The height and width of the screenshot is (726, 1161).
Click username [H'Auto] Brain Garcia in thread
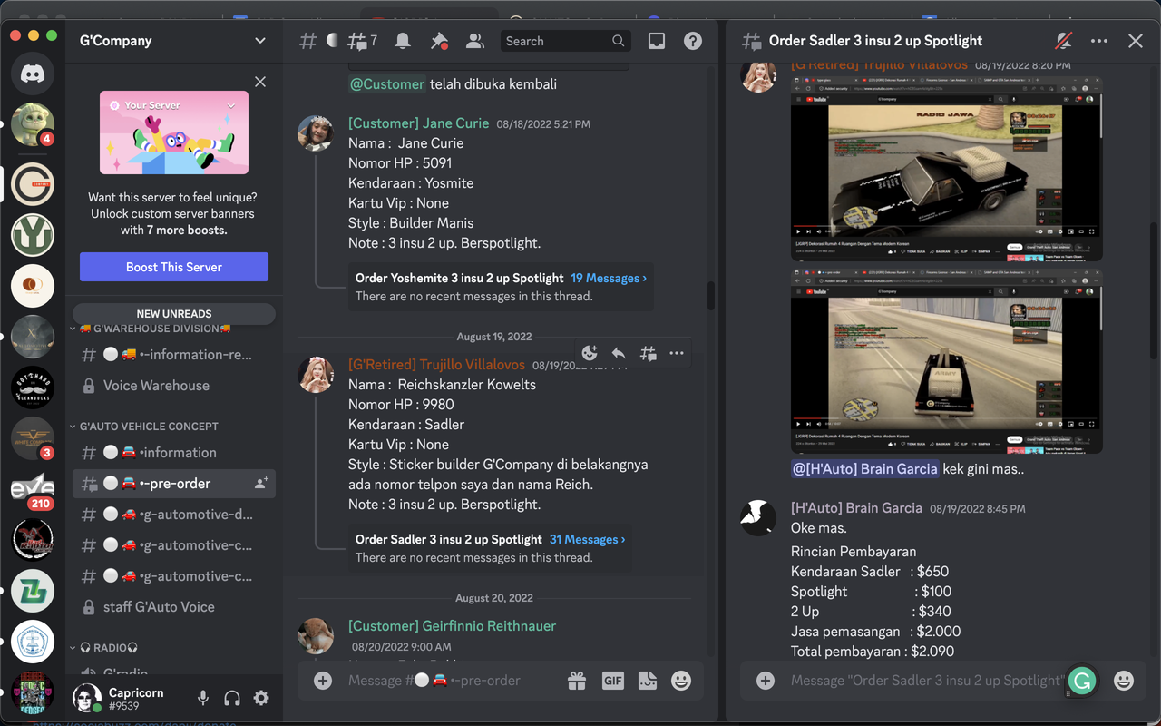click(x=856, y=508)
